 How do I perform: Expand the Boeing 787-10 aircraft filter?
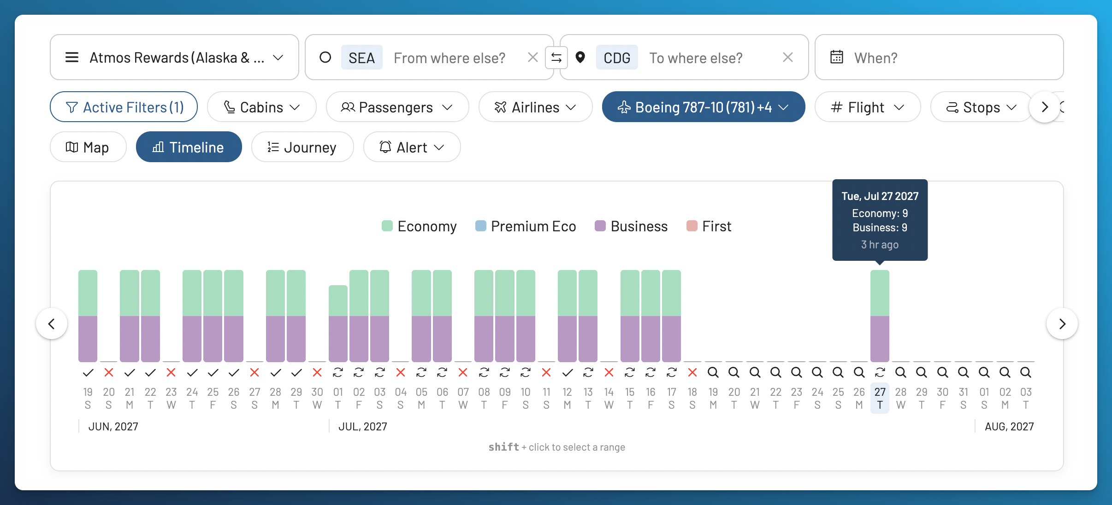coord(704,107)
